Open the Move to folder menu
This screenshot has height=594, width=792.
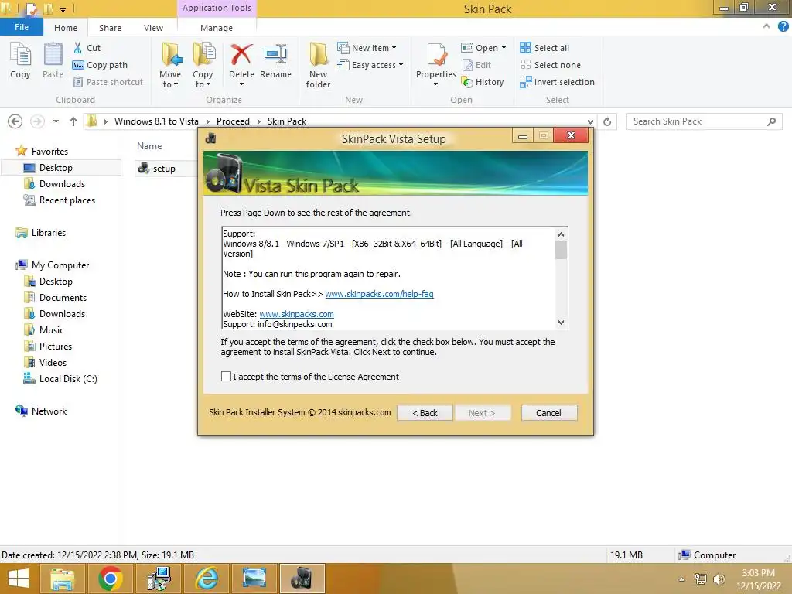[x=170, y=66]
